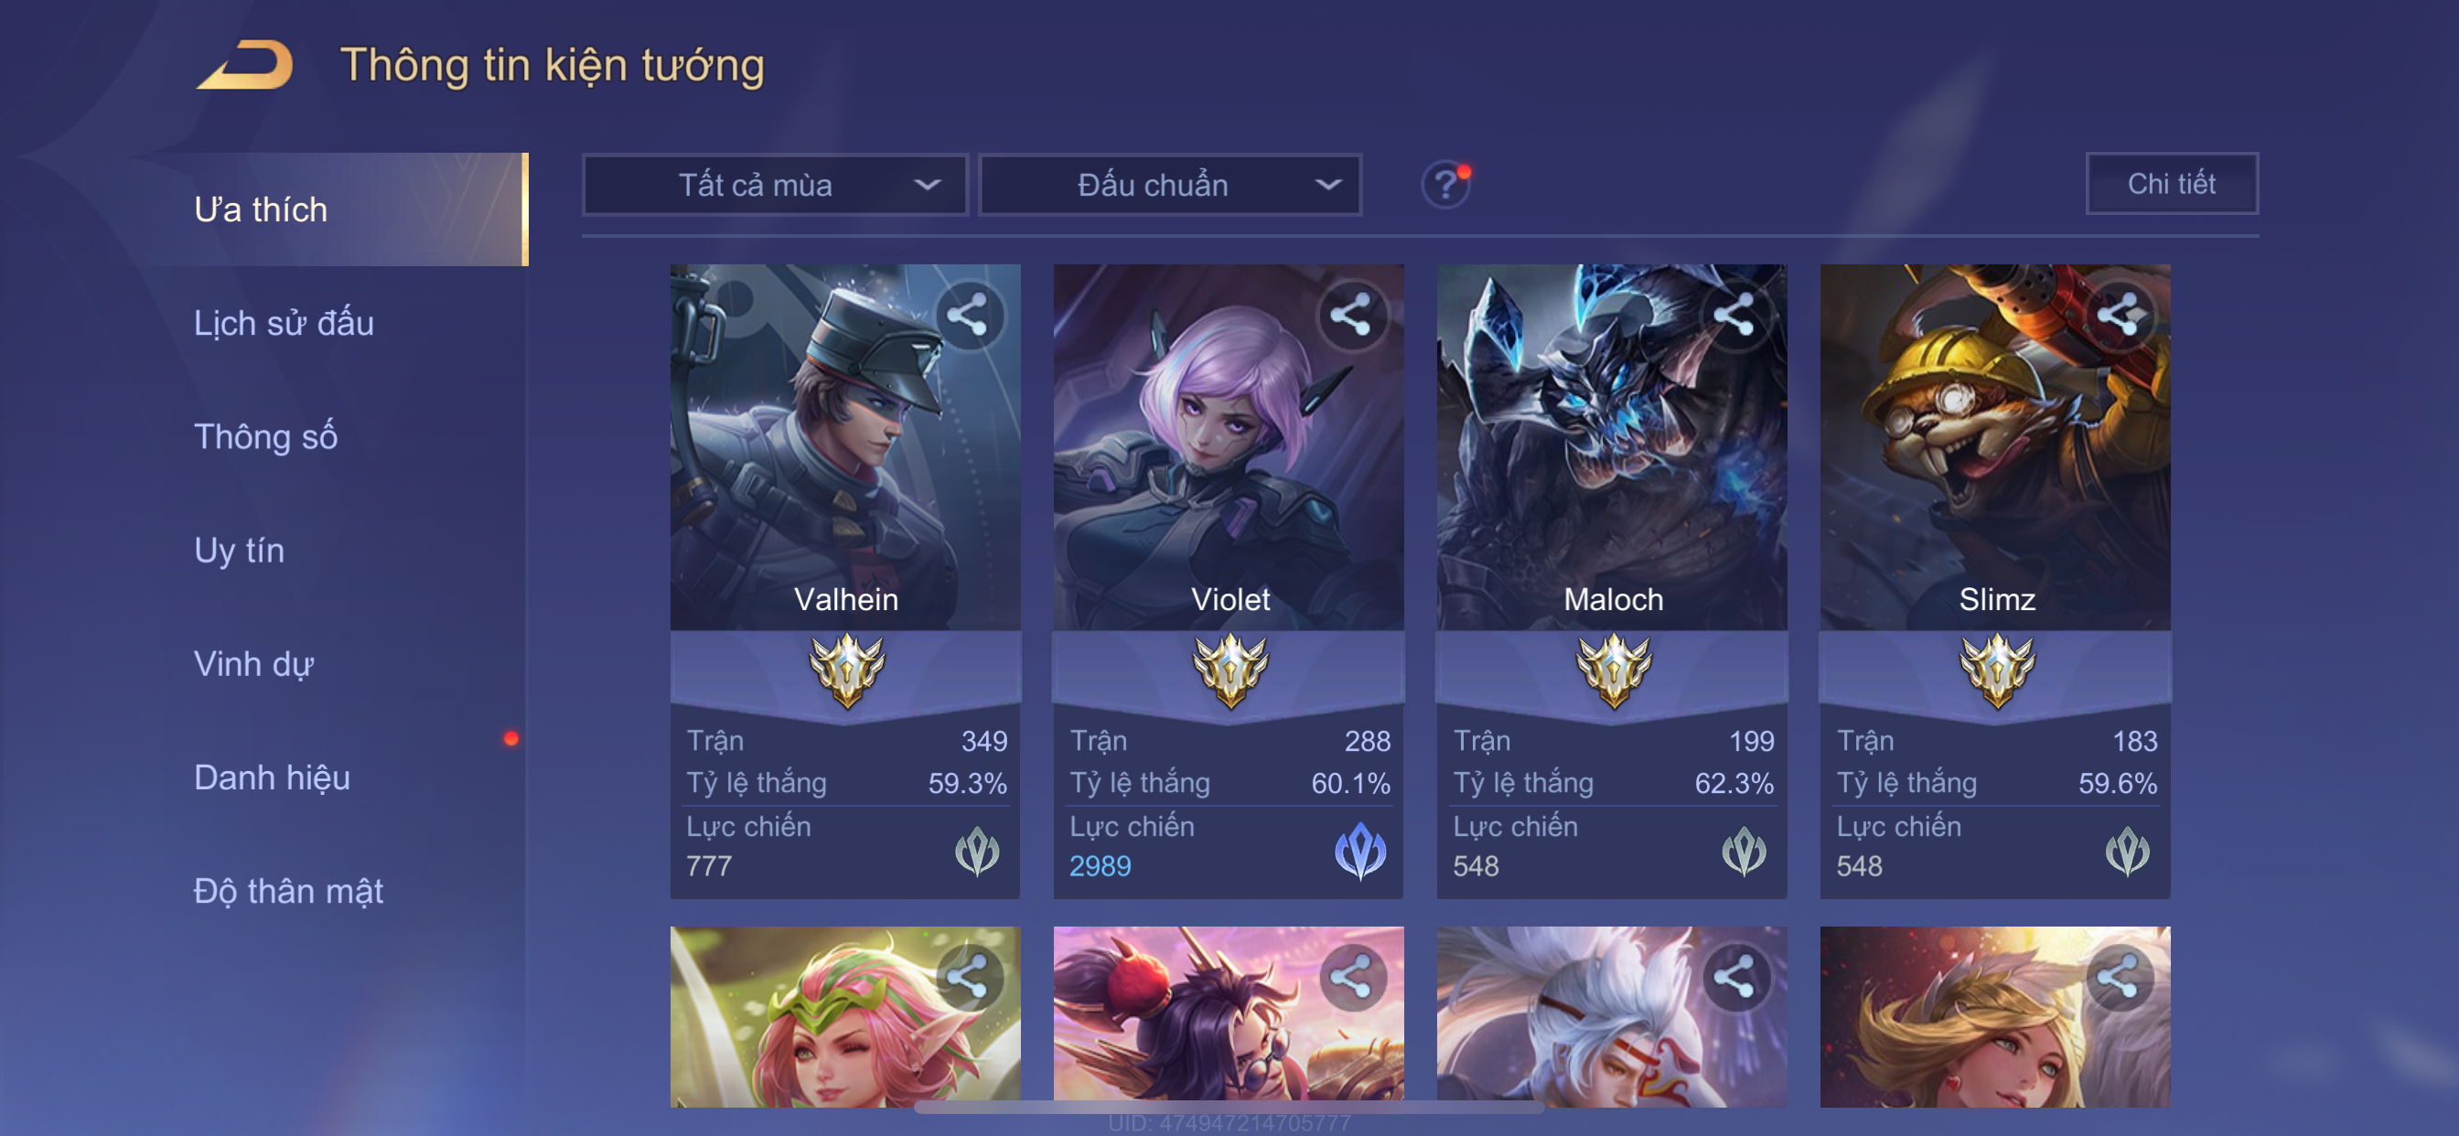Open the question mark help icon
The width and height of the screenshot is (2459, 1136).
click(1445, 184)
